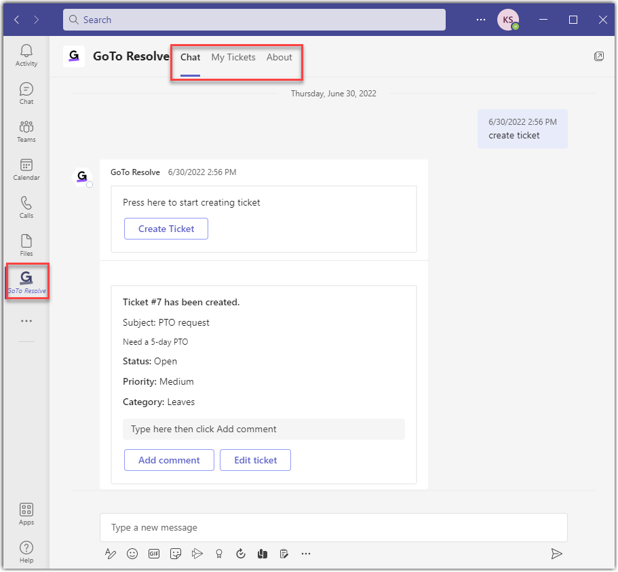Open Calls from the left sidebar

click(x=26, y=208)
